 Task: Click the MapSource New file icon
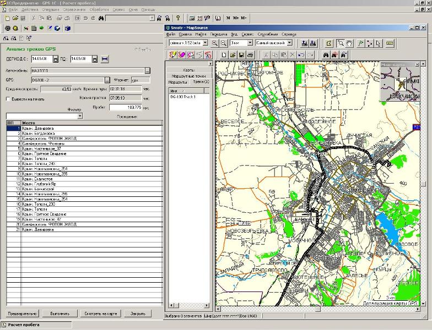click(x=224, y=55)
